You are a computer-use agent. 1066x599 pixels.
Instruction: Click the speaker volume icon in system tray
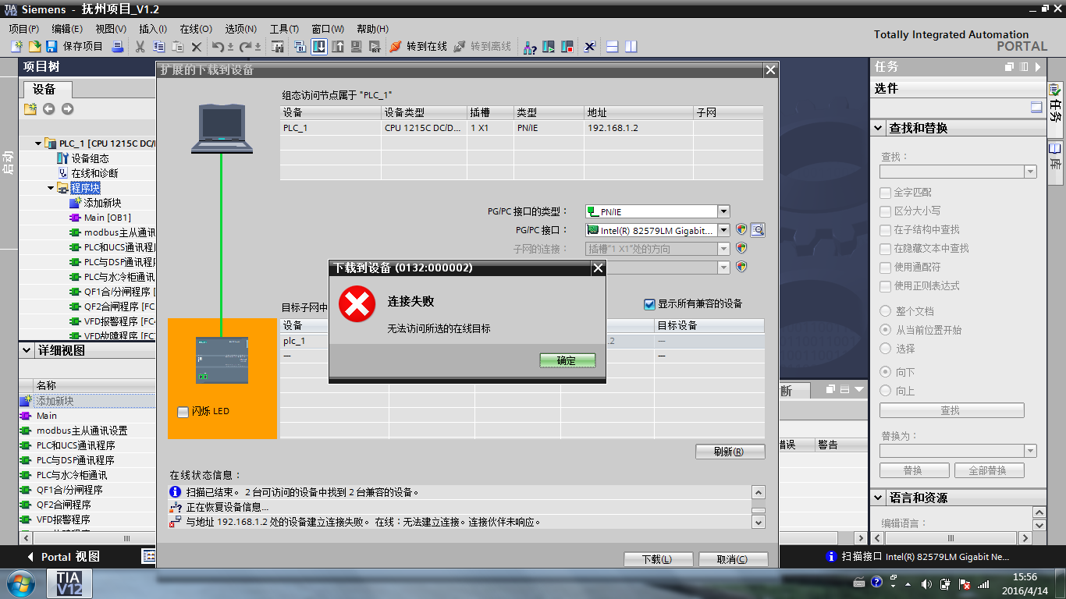[926, 583]
